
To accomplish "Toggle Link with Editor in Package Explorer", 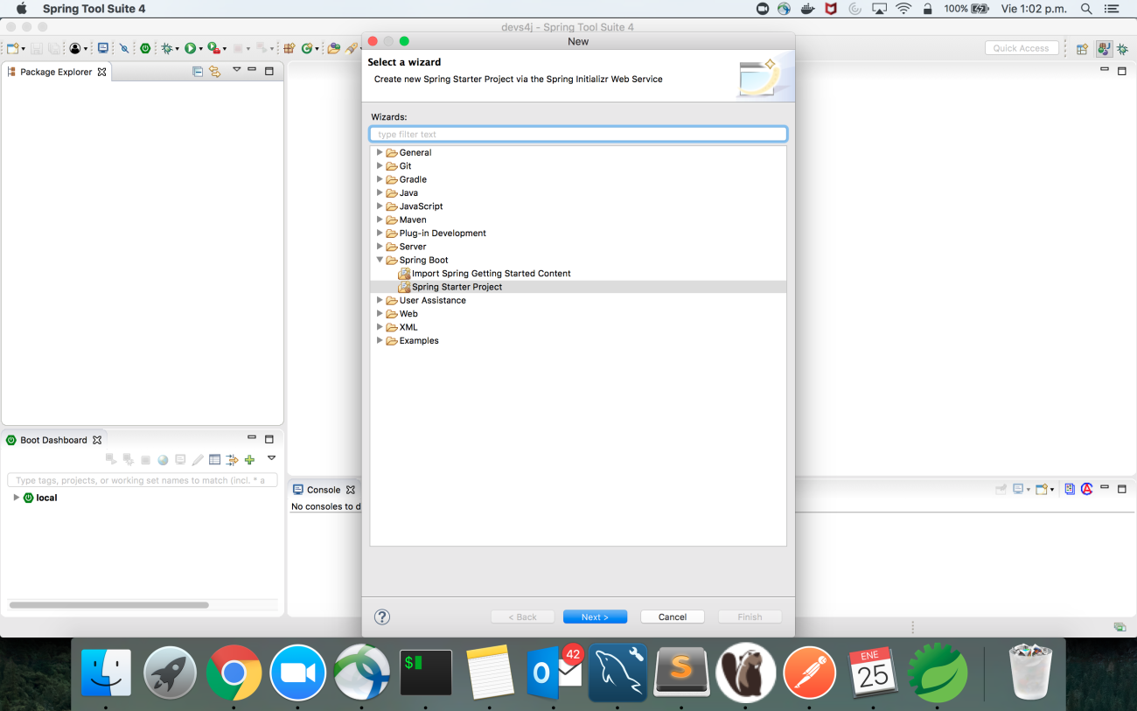I will click(215, 72).
